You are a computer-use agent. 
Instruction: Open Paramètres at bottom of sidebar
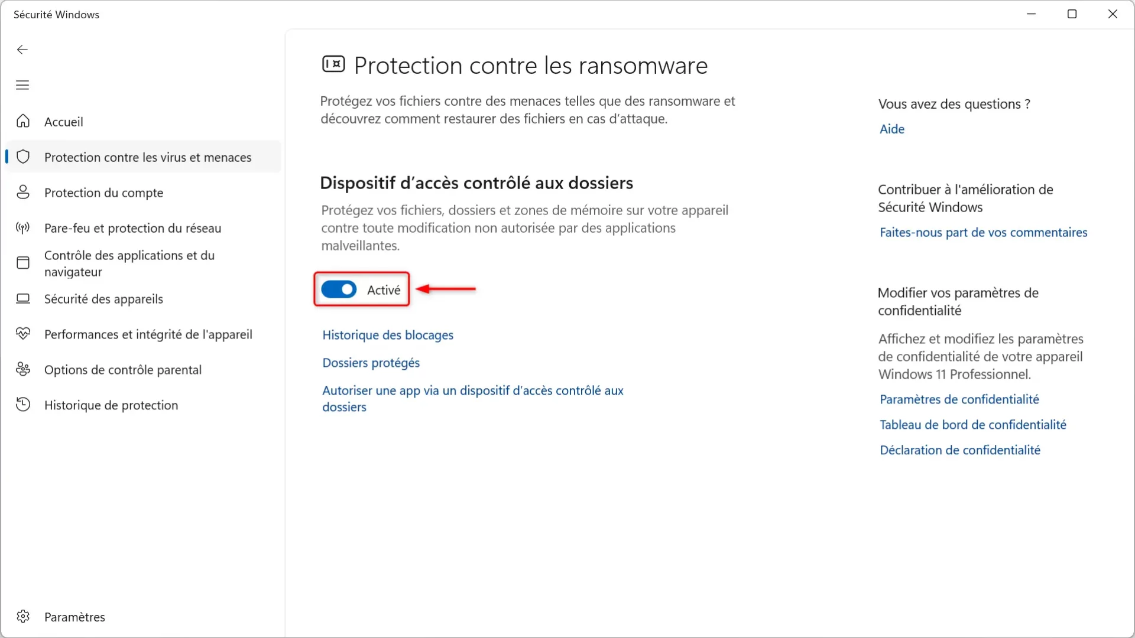click(x=74, y=616)
